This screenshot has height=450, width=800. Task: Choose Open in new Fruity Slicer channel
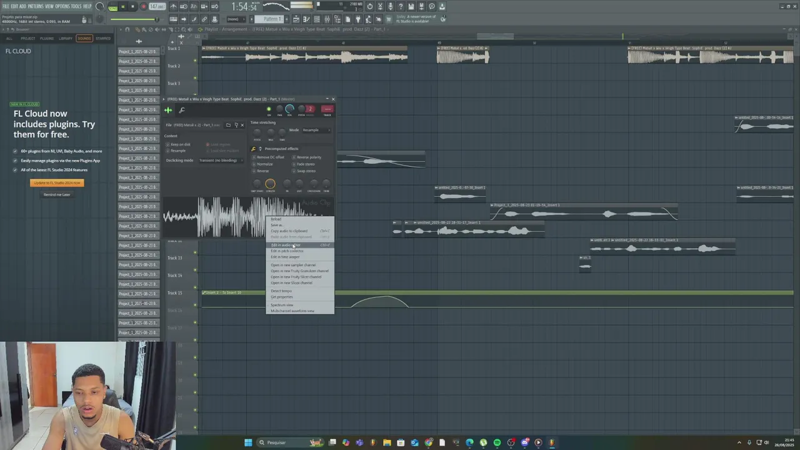click(x=300, y=277)
